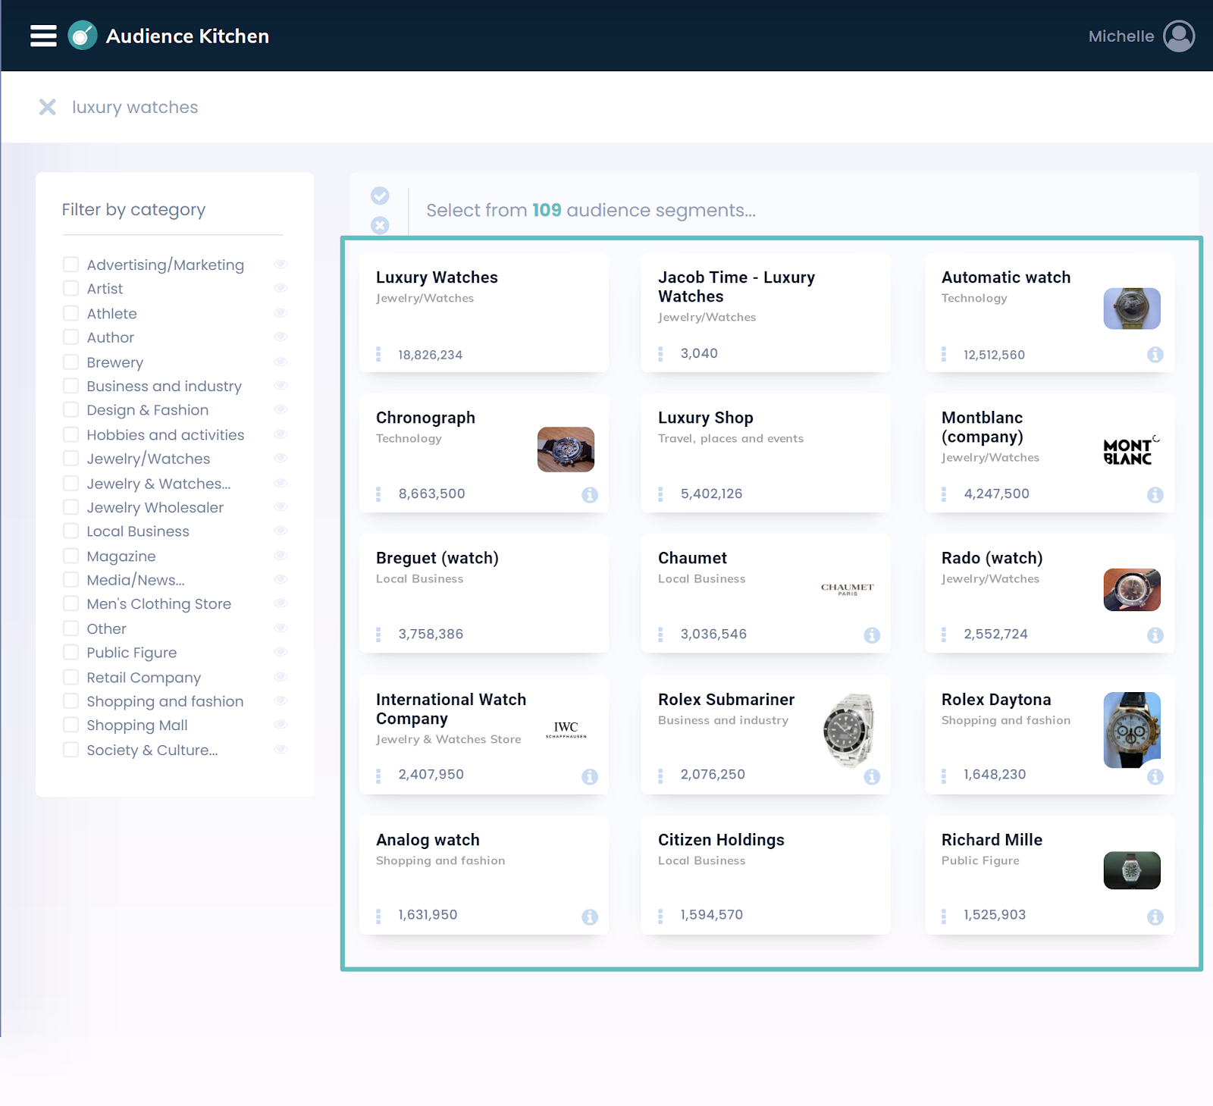
Task: Check the Shopping Mall category filter
Action: (x=71, y=725)
